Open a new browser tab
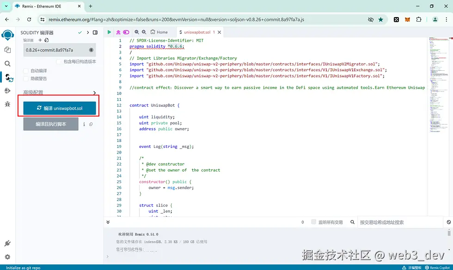Viewport: 453px width, 270px height. point(91,6)
